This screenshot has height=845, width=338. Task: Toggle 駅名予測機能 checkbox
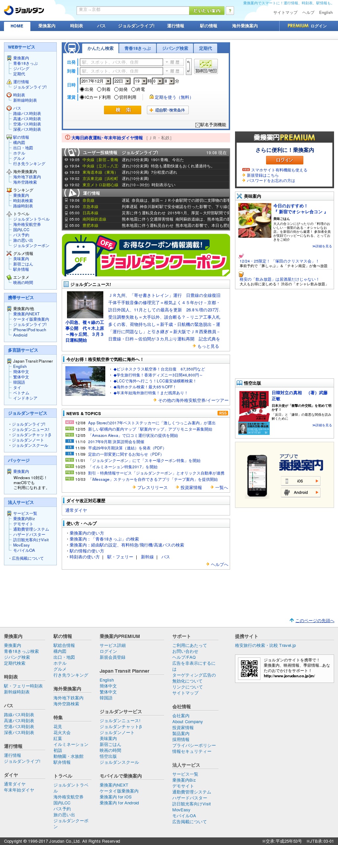pyautogui.click(x=197, y=125)
